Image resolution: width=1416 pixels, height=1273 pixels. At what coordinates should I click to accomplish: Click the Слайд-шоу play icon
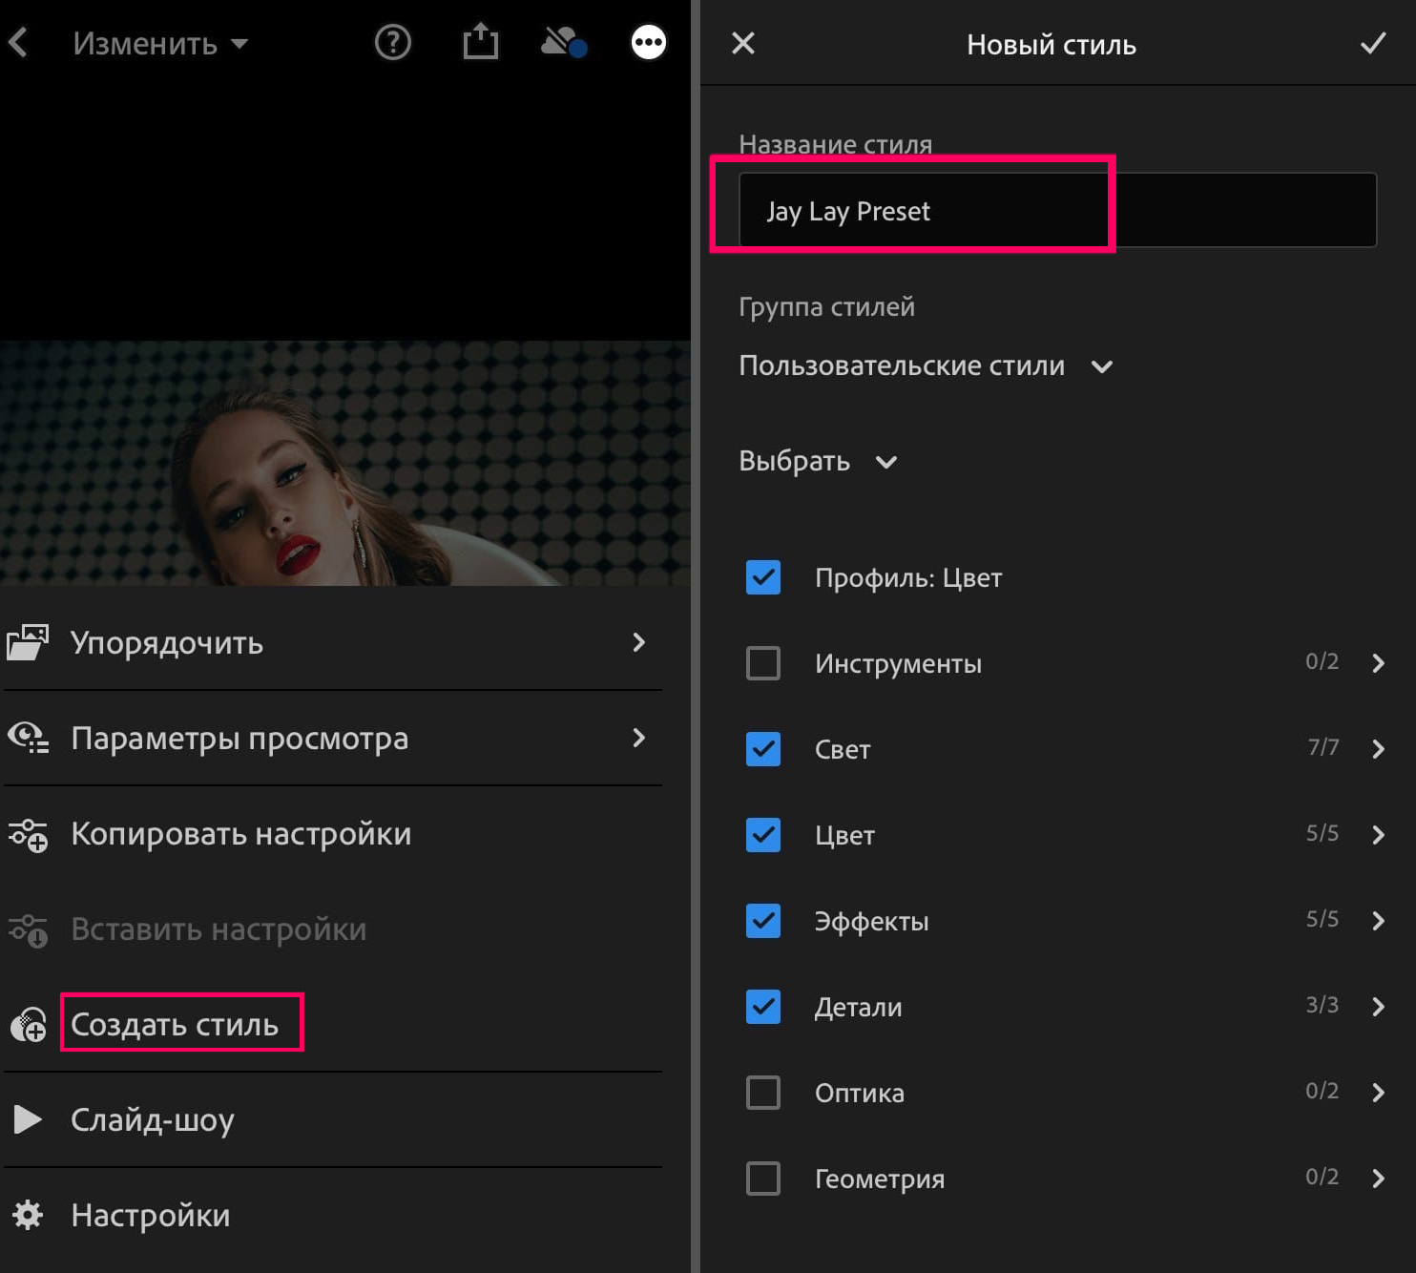[x=28, y=1119]
